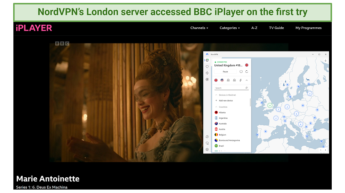Screen dimensions: 345x193
Task: Open the Categories dropdown in iPlayer
Action: tap(230, 28)
